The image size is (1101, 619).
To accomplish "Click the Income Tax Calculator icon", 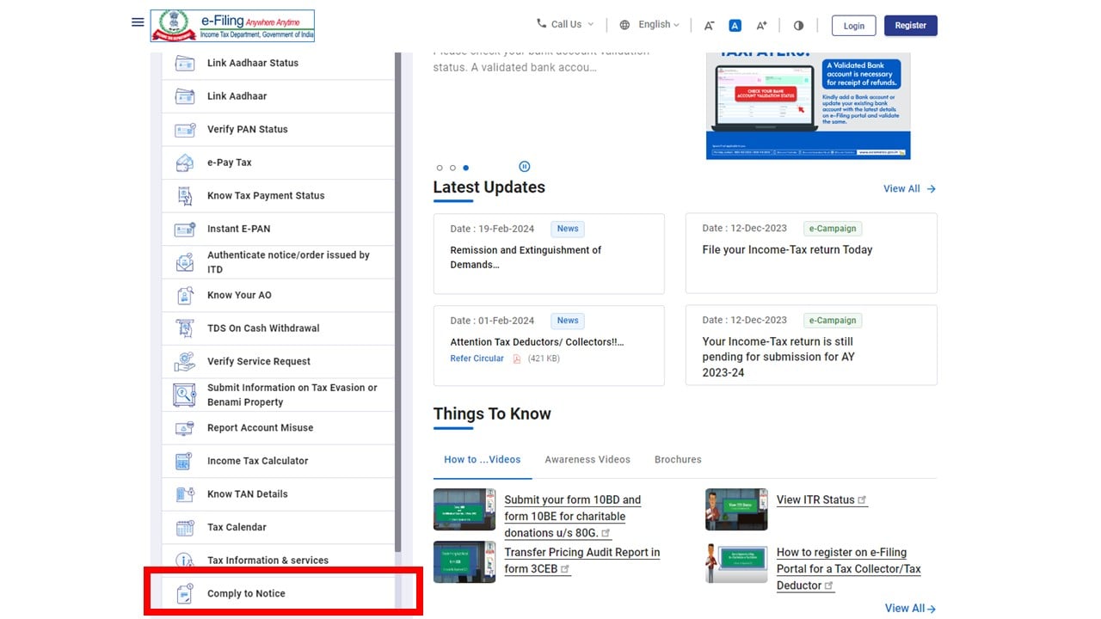I will click(x=185, y=461).
